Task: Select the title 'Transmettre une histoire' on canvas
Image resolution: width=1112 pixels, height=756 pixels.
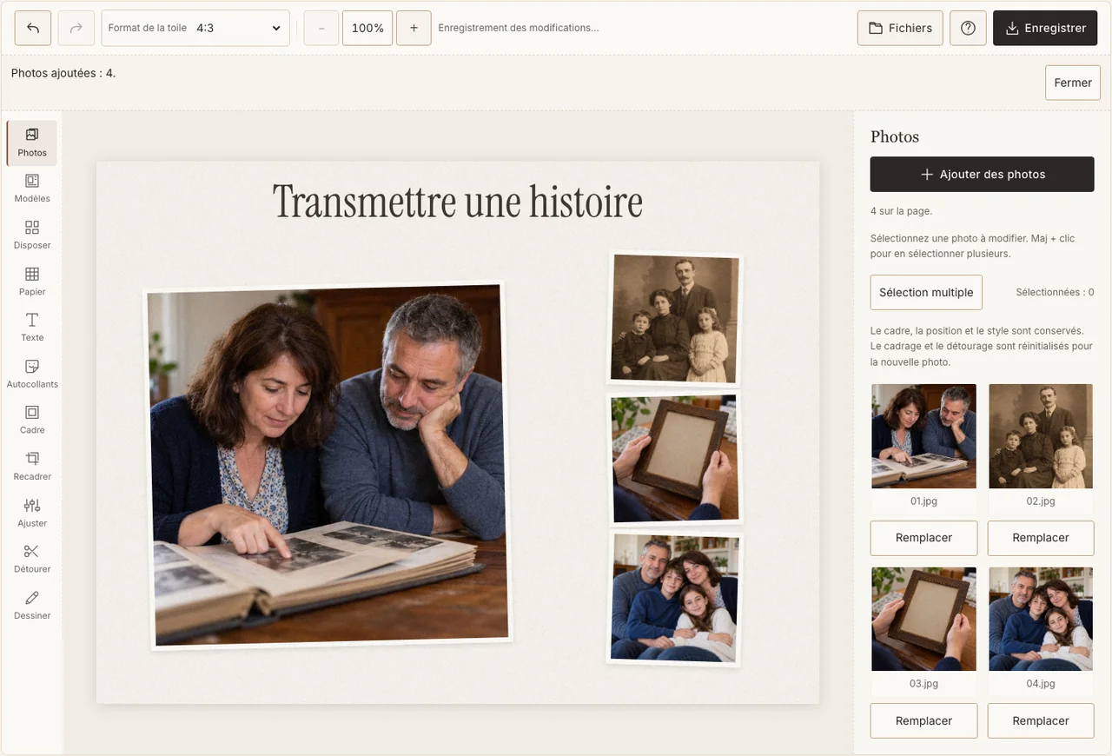Action: click(458, 202)
